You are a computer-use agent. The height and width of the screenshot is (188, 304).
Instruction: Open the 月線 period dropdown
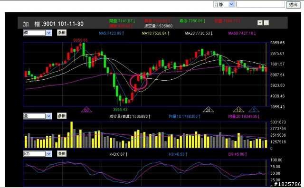[x=224, y=4]
